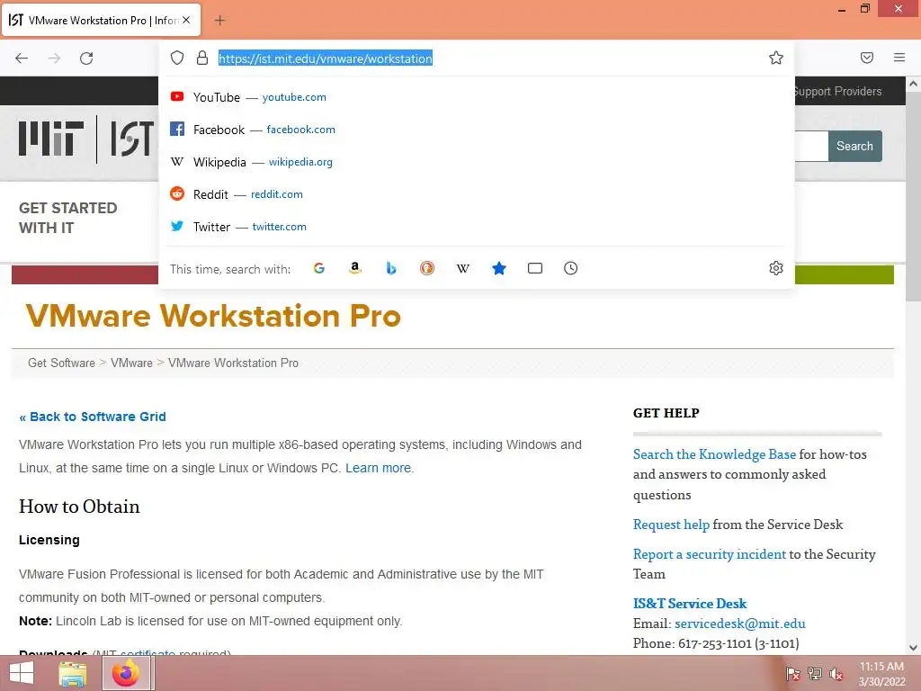This screenshot has width=921, height=691.
Task: Save page to Pocket icon
Action: pos(866,58)
